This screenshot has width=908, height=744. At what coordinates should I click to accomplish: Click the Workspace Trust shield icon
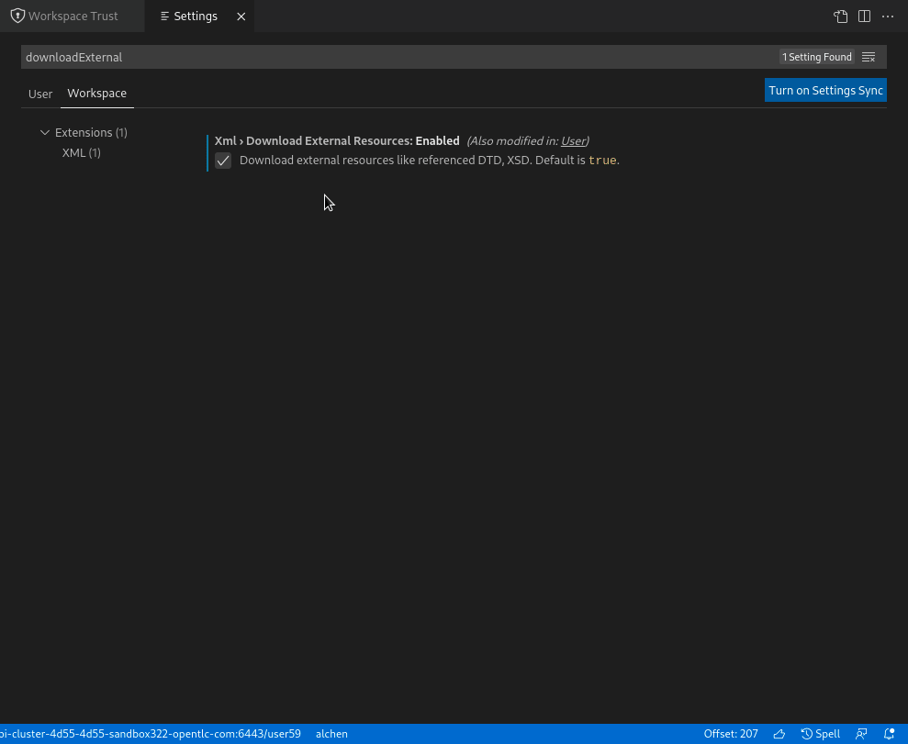pos(18,16)
